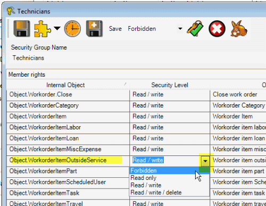Viewport: 266px width, 206px height.
Task: Click the orange rabbit icon
Action: (x=239, y=29)
